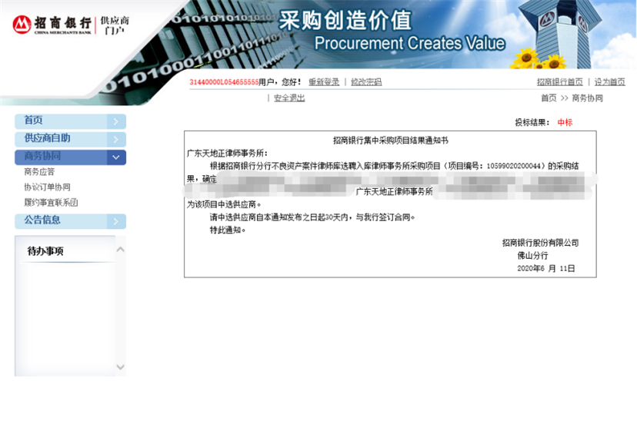637x434 pixels.
Task: Expand the 公告信息 menu arrow
Action: click(116, 221)
